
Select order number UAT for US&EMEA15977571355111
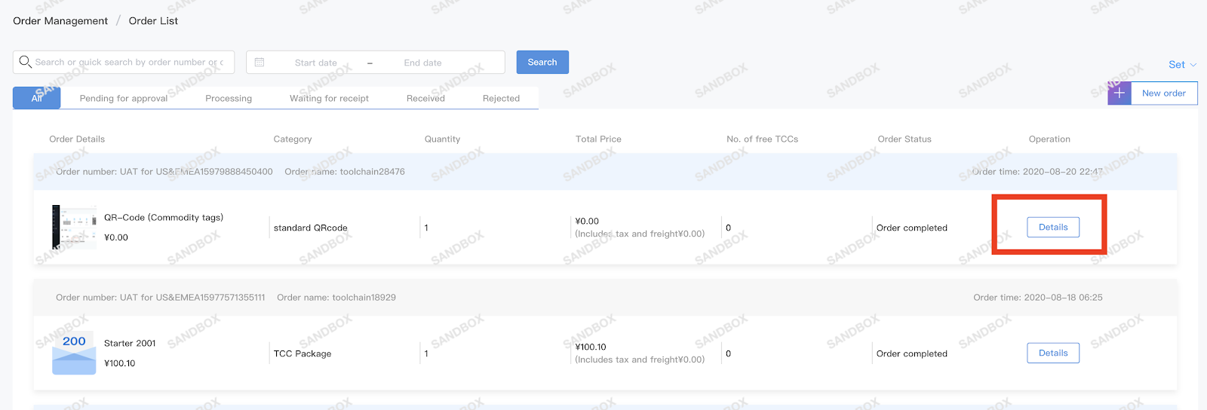(x=161, y=297)
